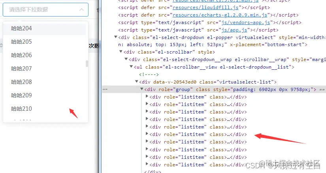The height and width of the screenshot is (173, 326).
Task: Open the resources/echarts-gl.2.0.9.min.js link
Action: click(220, 15)
